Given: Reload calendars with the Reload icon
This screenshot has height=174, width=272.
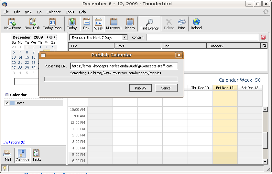Looking at the screenshot, I should (196, 24).
